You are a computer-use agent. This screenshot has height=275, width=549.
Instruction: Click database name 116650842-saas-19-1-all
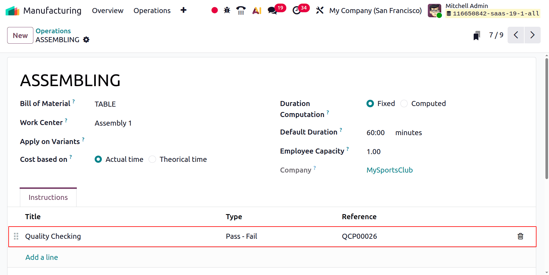click(x=493, y=13)
